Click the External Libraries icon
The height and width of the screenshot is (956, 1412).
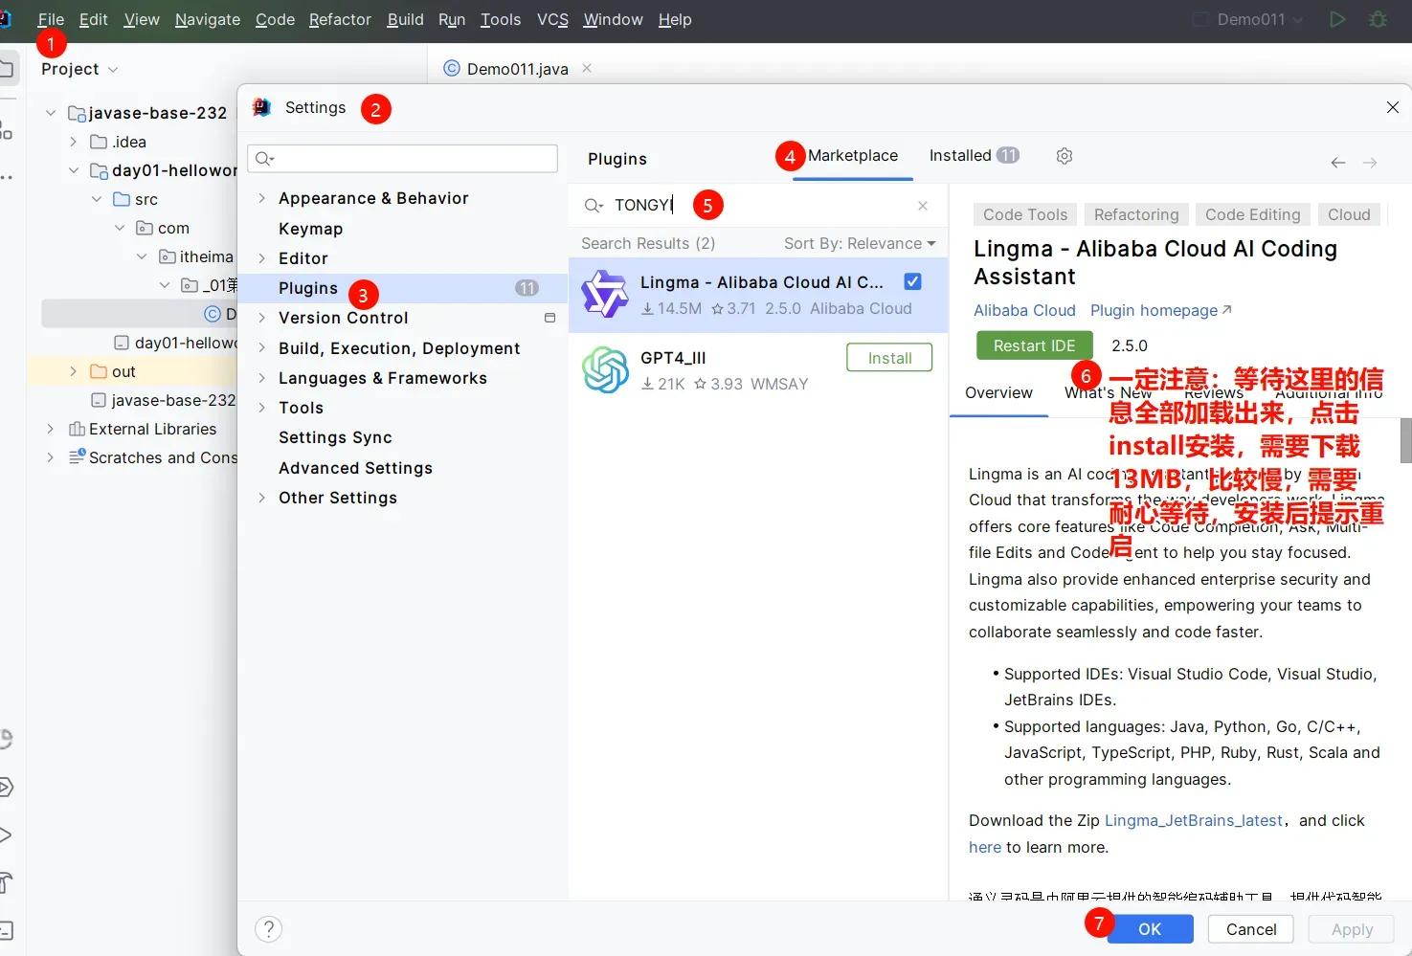point(77,429)
